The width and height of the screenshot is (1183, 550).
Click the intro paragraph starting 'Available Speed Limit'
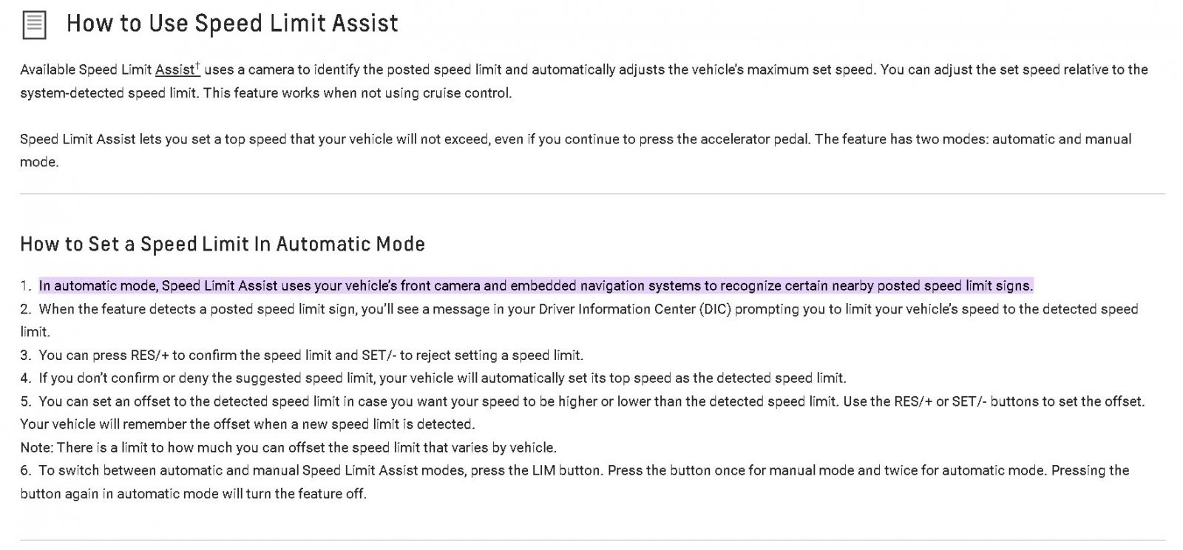(x=584, y=81)
